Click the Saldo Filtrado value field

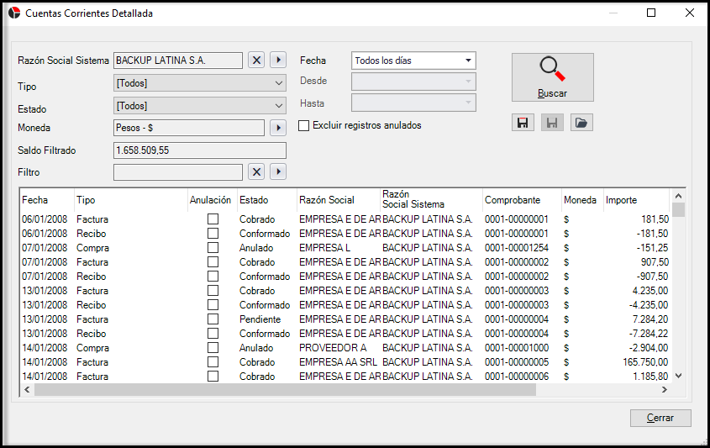click(x=200, y=150)
